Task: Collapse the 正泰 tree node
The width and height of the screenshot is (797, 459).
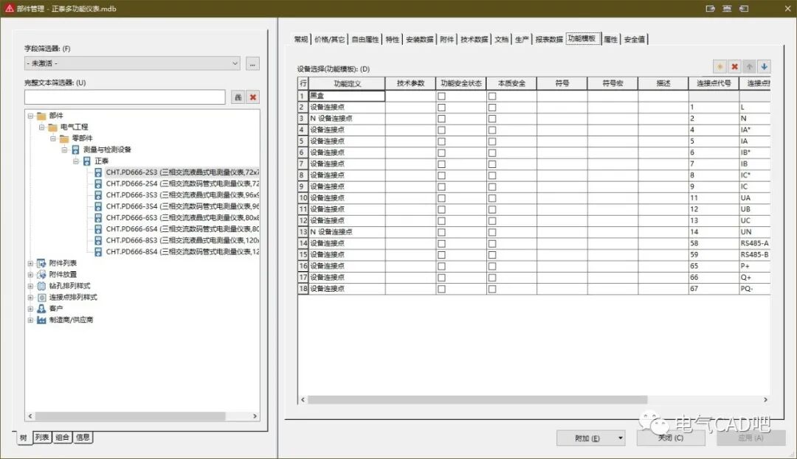Action: click(76, 161)
